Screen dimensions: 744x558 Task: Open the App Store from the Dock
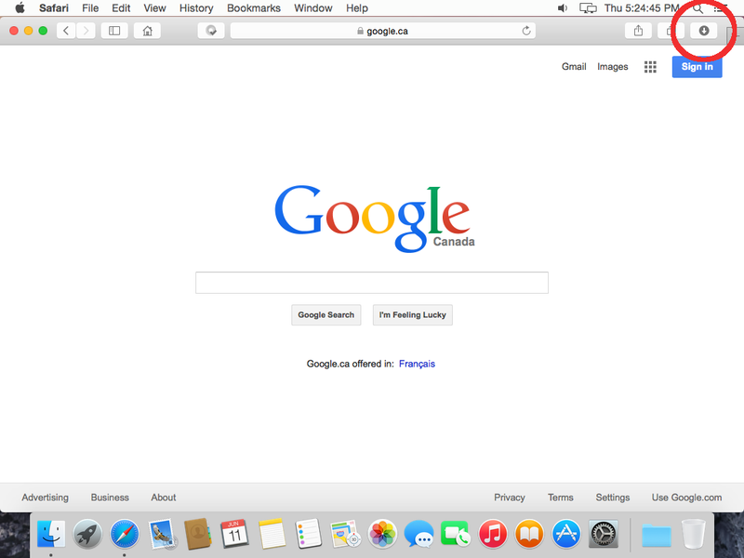[x=566, y=533]
